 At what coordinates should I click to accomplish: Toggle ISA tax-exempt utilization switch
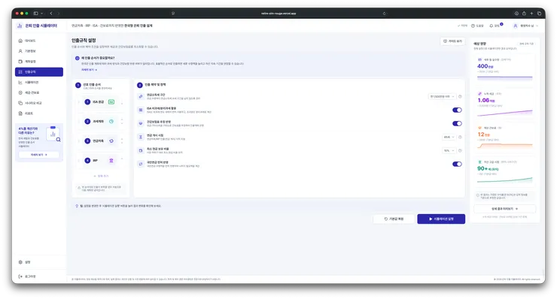click(x=457, y=110)
